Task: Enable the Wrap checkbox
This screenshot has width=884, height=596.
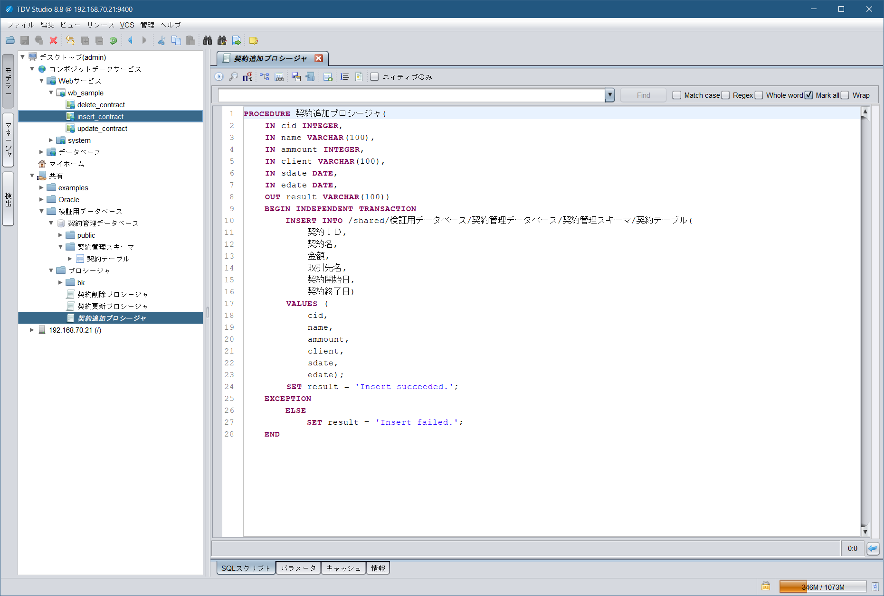Action: point(845,95)
